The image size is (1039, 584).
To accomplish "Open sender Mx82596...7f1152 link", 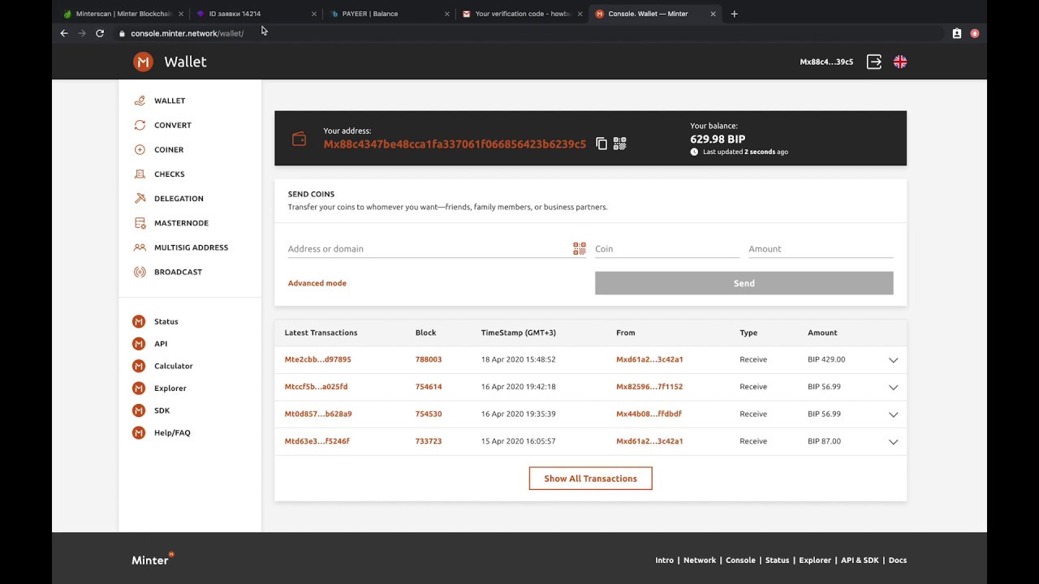I will click(x=649, y=387).
